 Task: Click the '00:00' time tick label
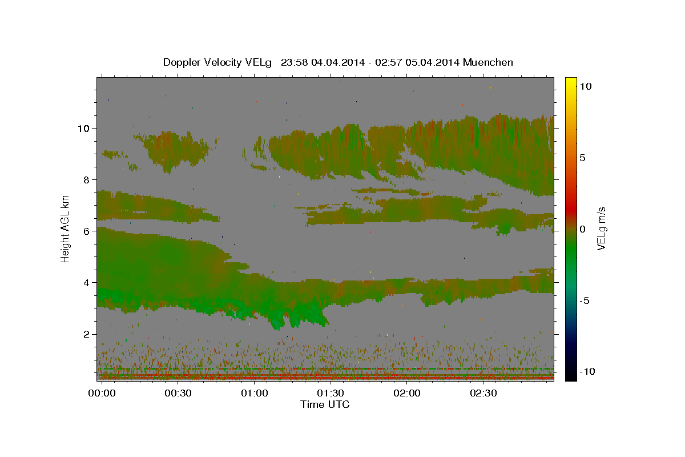click(x=102, y=394)
